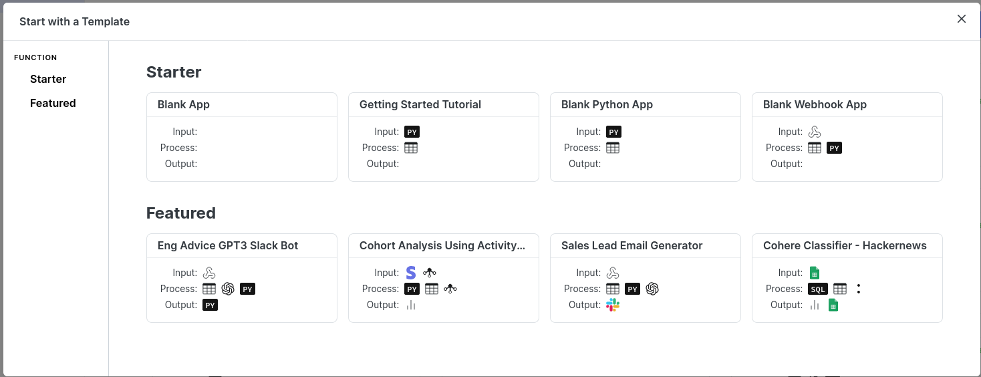Viewport: 981px width, 377px height.
Task: Choose the Blank App template
Action: point(242,137)
